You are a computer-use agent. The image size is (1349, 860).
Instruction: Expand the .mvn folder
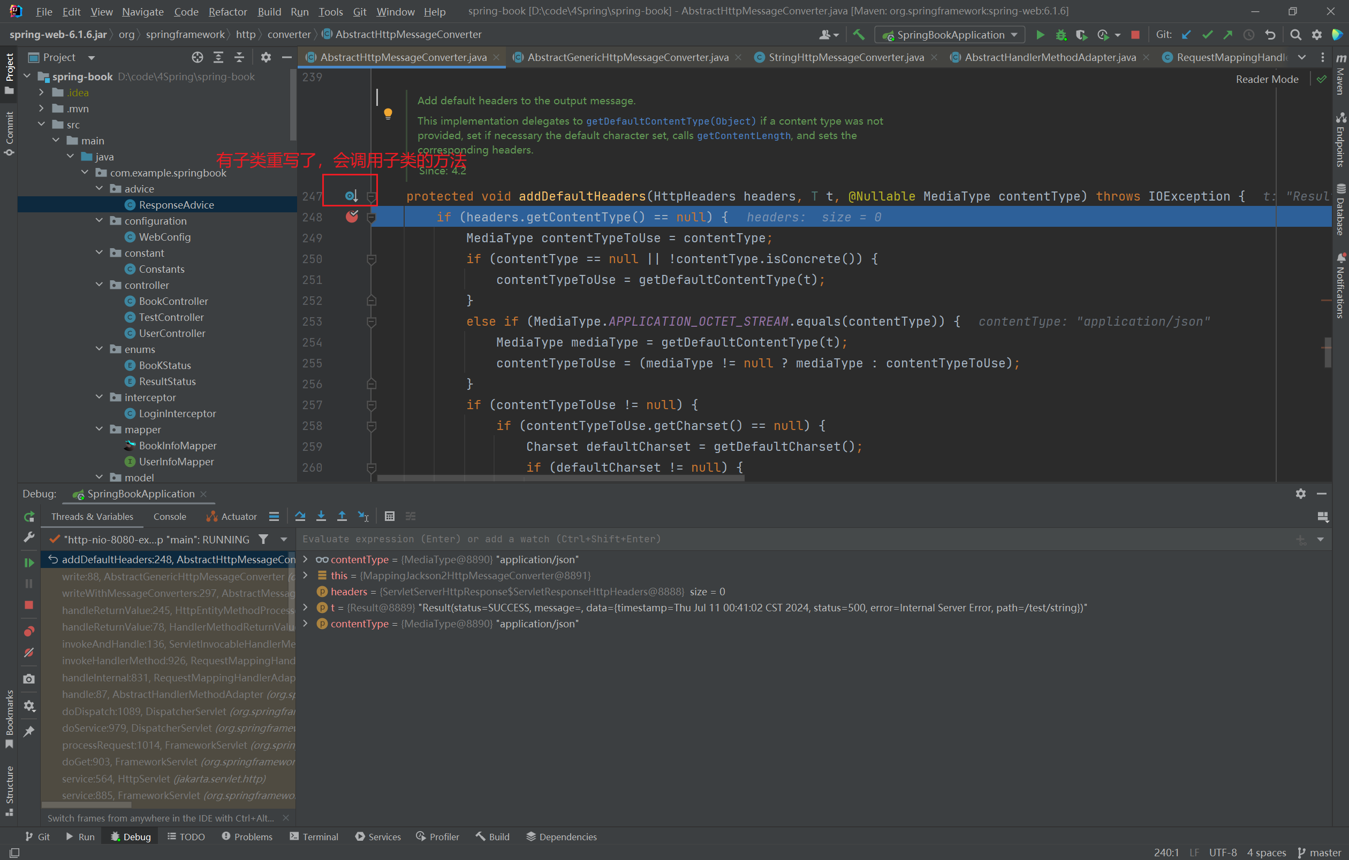point(41,109)
